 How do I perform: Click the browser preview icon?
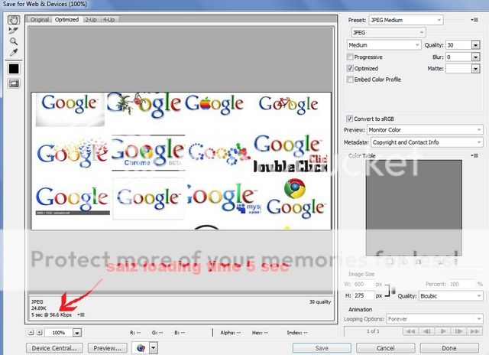point(140,347)
